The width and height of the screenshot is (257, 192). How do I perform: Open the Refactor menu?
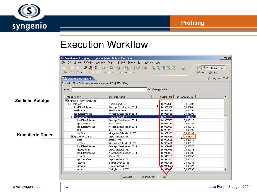(x=89, y=62)
